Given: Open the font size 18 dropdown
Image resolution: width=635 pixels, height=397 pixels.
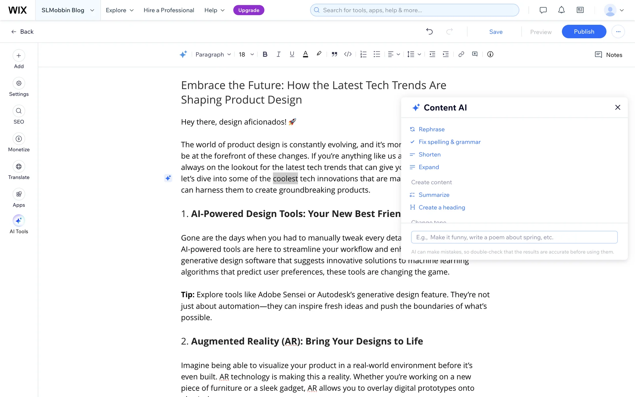Looking at the screenshot, I should click(246, 54).
